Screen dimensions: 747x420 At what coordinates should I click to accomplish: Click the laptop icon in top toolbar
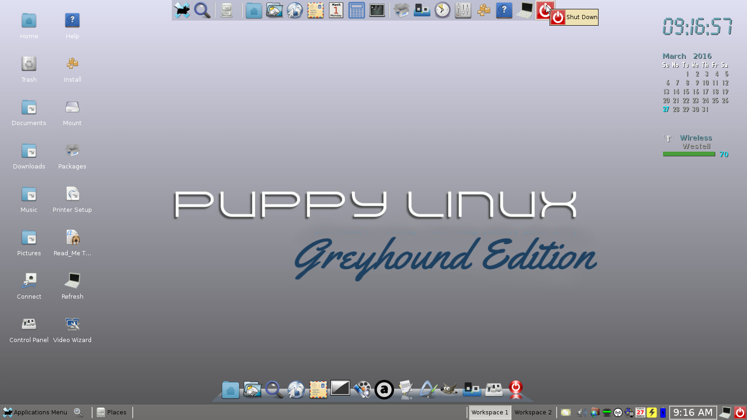(525, 10)
